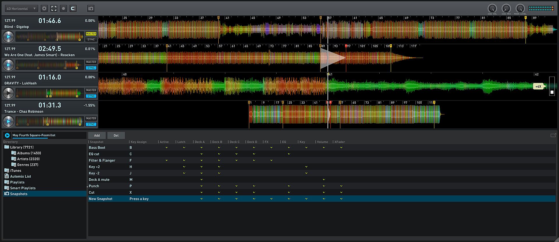Select the Bass Boot snapshot row
Image resolution: width=559 pixels, height=242 pixels.
point(322,148)
